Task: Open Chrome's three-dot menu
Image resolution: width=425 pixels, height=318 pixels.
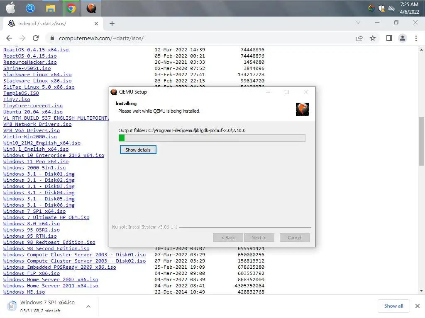Action: 416,38
